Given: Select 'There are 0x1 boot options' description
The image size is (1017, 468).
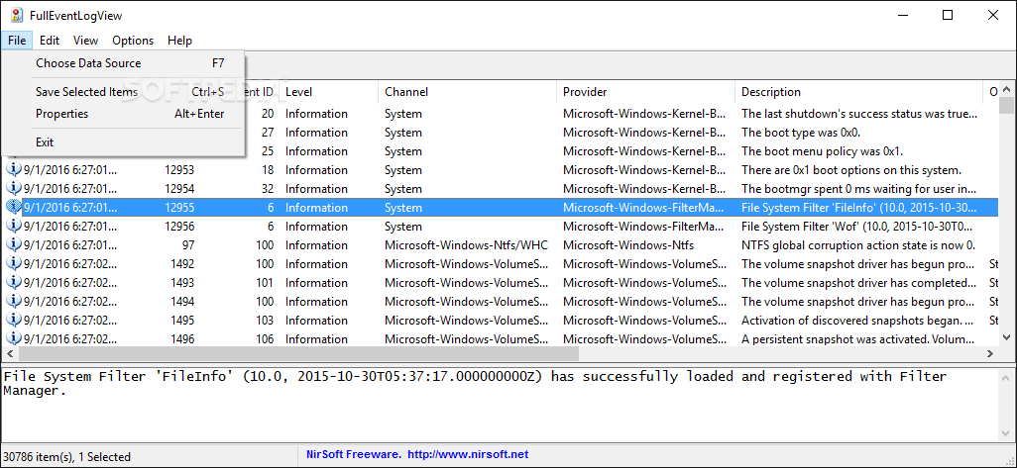Looking at the screenshot, I should [850, 170].
